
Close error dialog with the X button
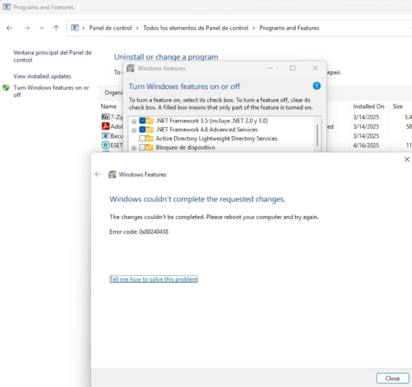[407, 159]
